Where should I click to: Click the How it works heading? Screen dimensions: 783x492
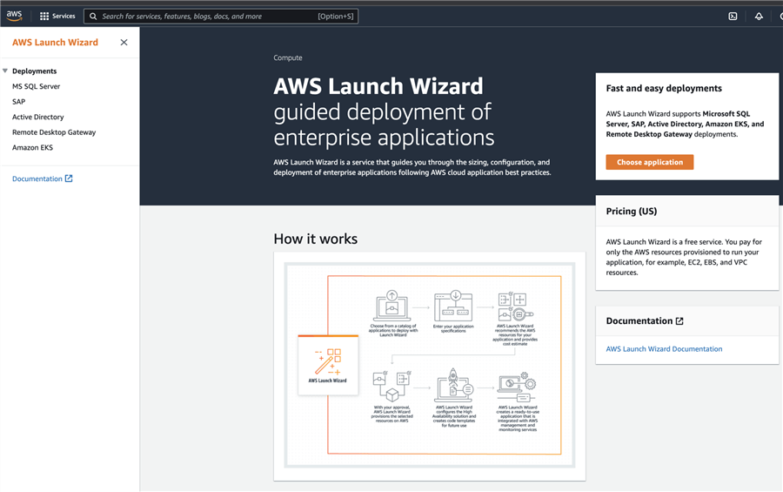coord(316,239)
